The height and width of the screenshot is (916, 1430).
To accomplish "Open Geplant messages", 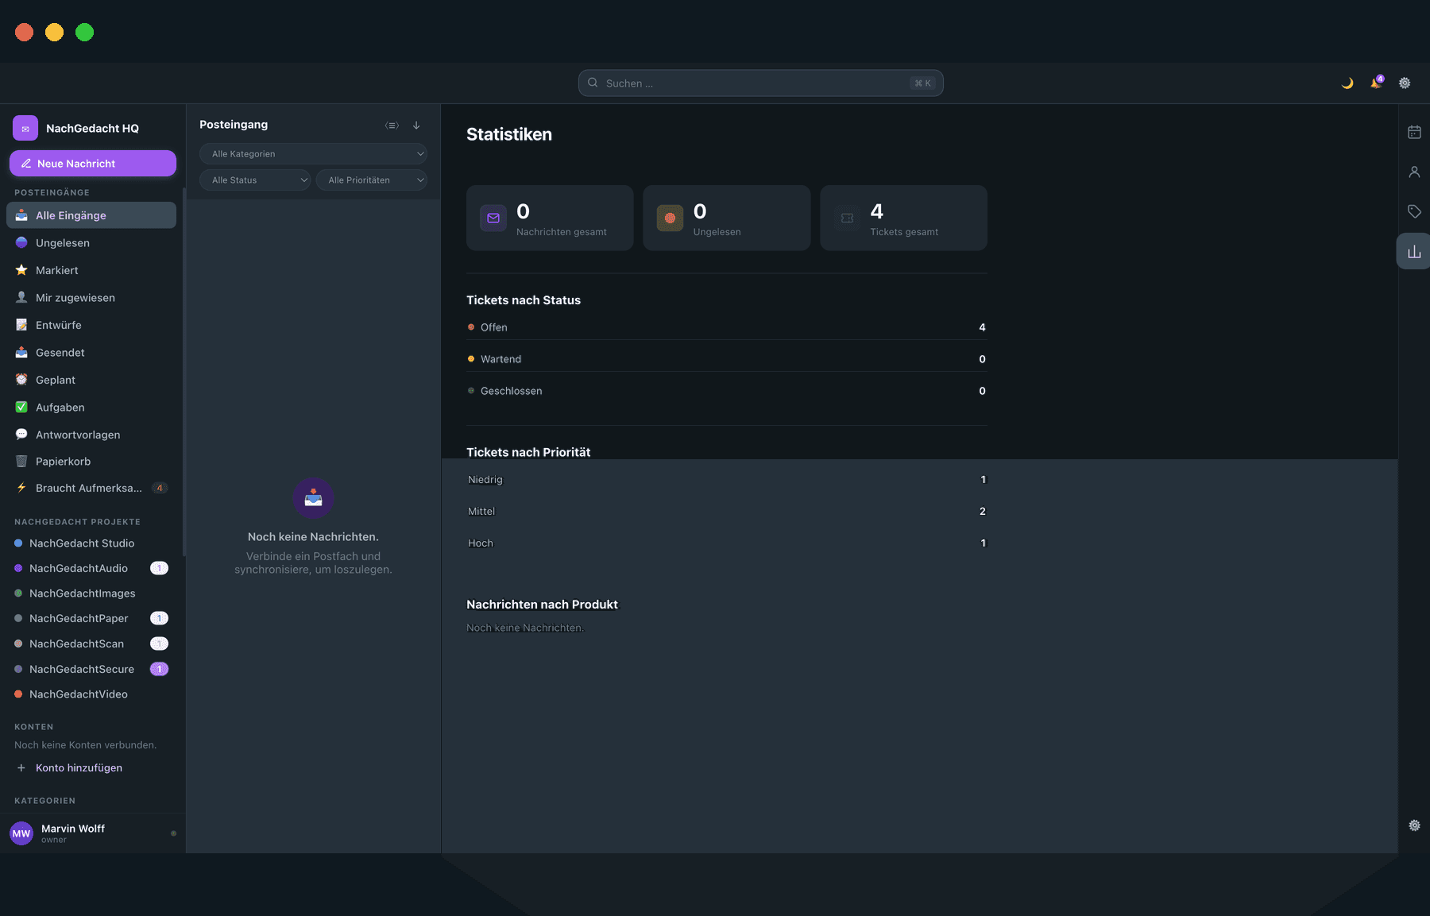I will pyautogui.click(x=91, y=380).
